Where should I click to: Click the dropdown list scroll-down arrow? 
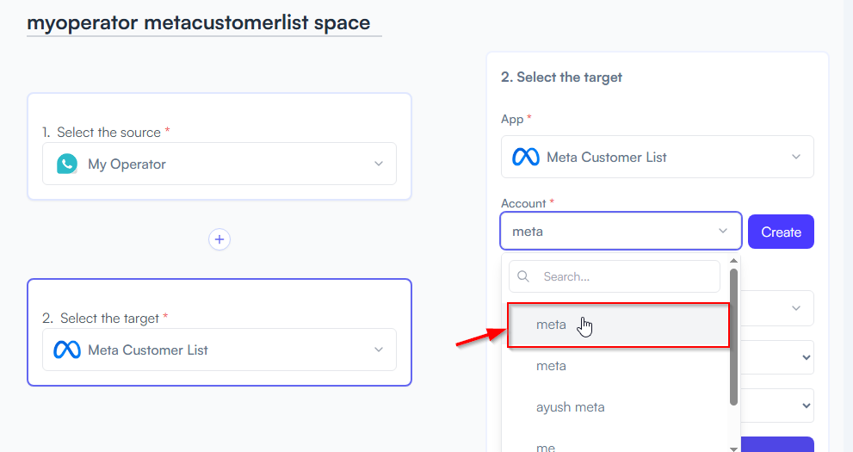point(733,449)
